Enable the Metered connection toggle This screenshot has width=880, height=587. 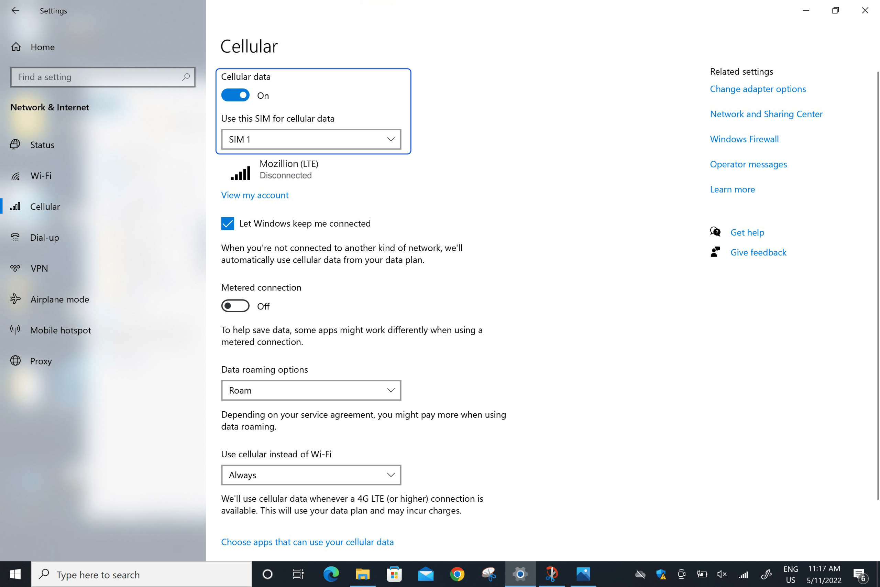(x=235, y=306)
